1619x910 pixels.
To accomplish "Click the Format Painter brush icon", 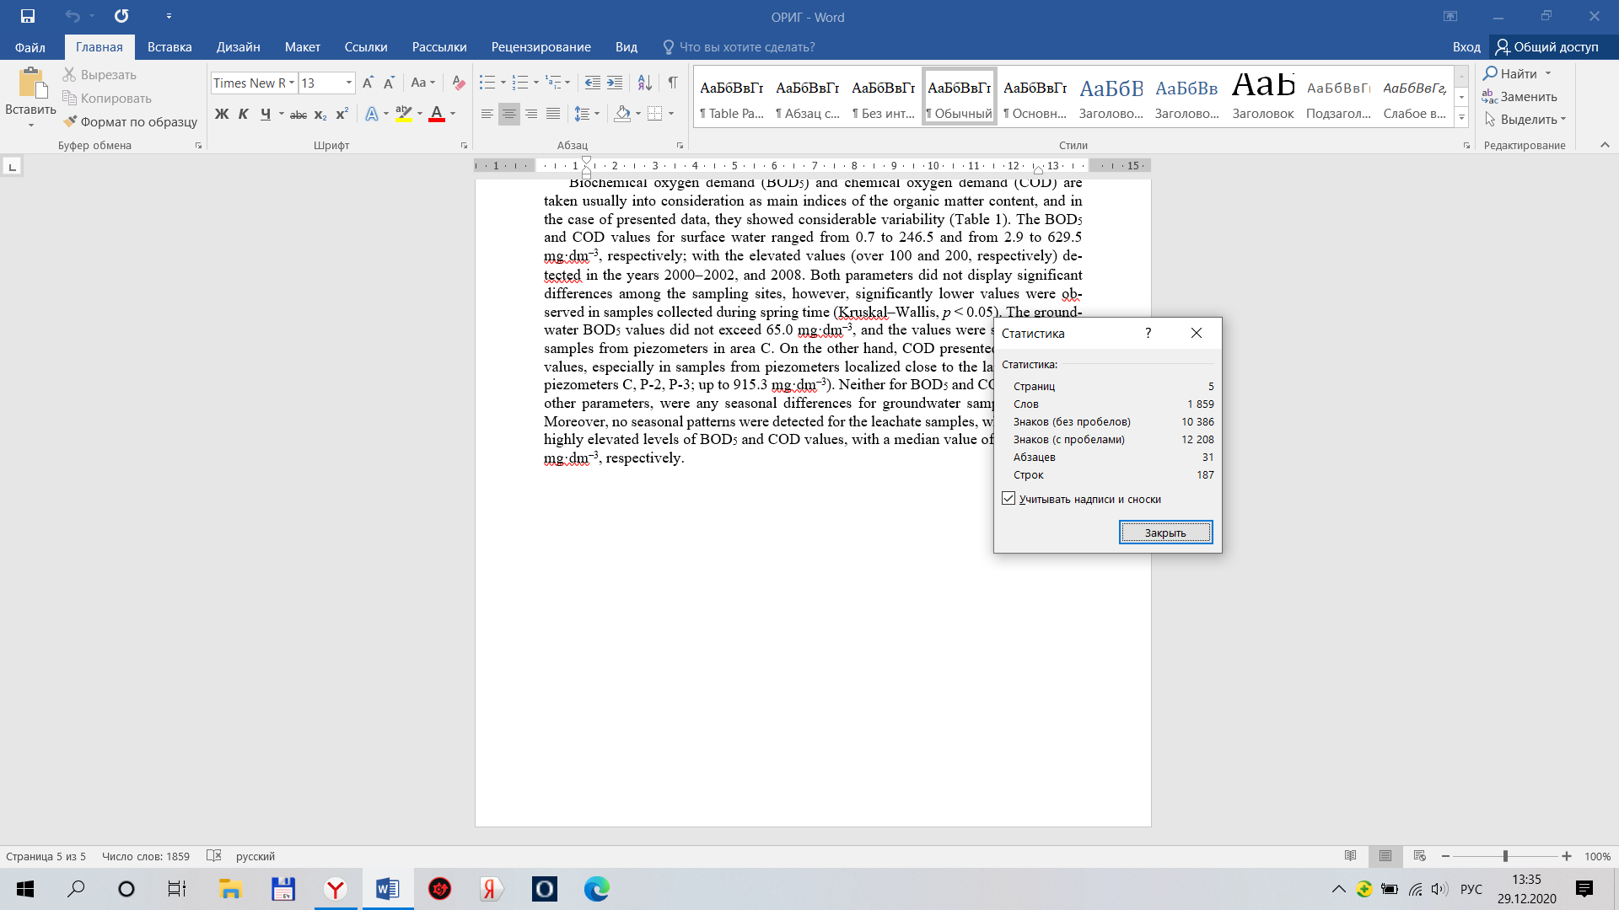I will point(70,121).
